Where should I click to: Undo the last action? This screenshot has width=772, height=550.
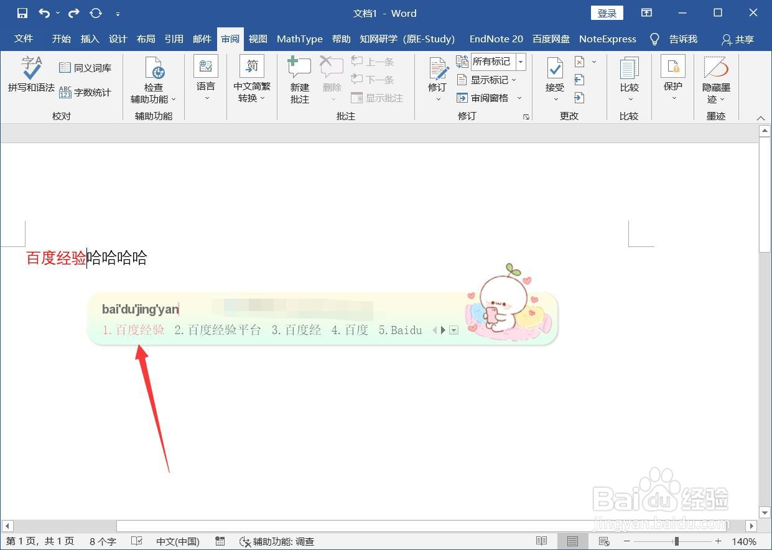44,13
